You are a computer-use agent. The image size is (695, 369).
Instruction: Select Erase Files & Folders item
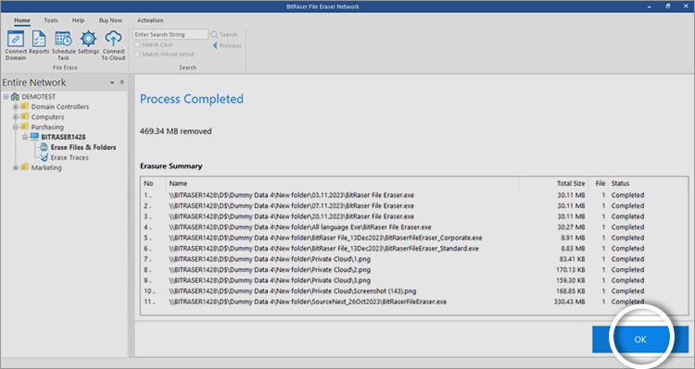[83, 147]
